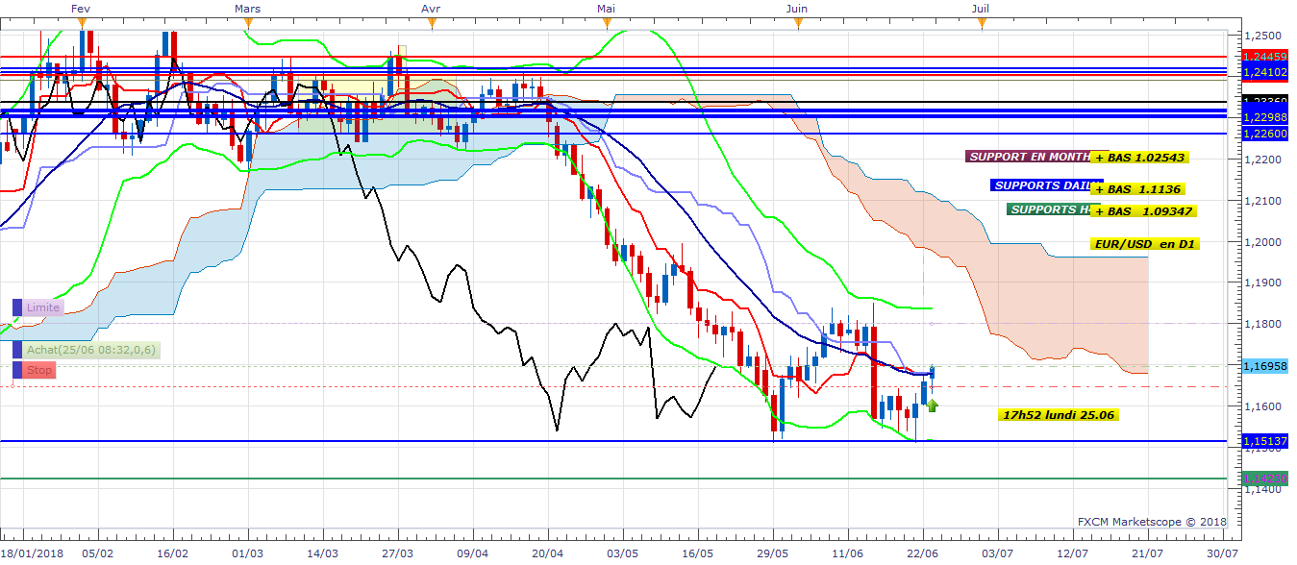Click the EUR/USD en D1 label
The width and height of the screenshot is (1297, 565).
[x=1145, y=244]
